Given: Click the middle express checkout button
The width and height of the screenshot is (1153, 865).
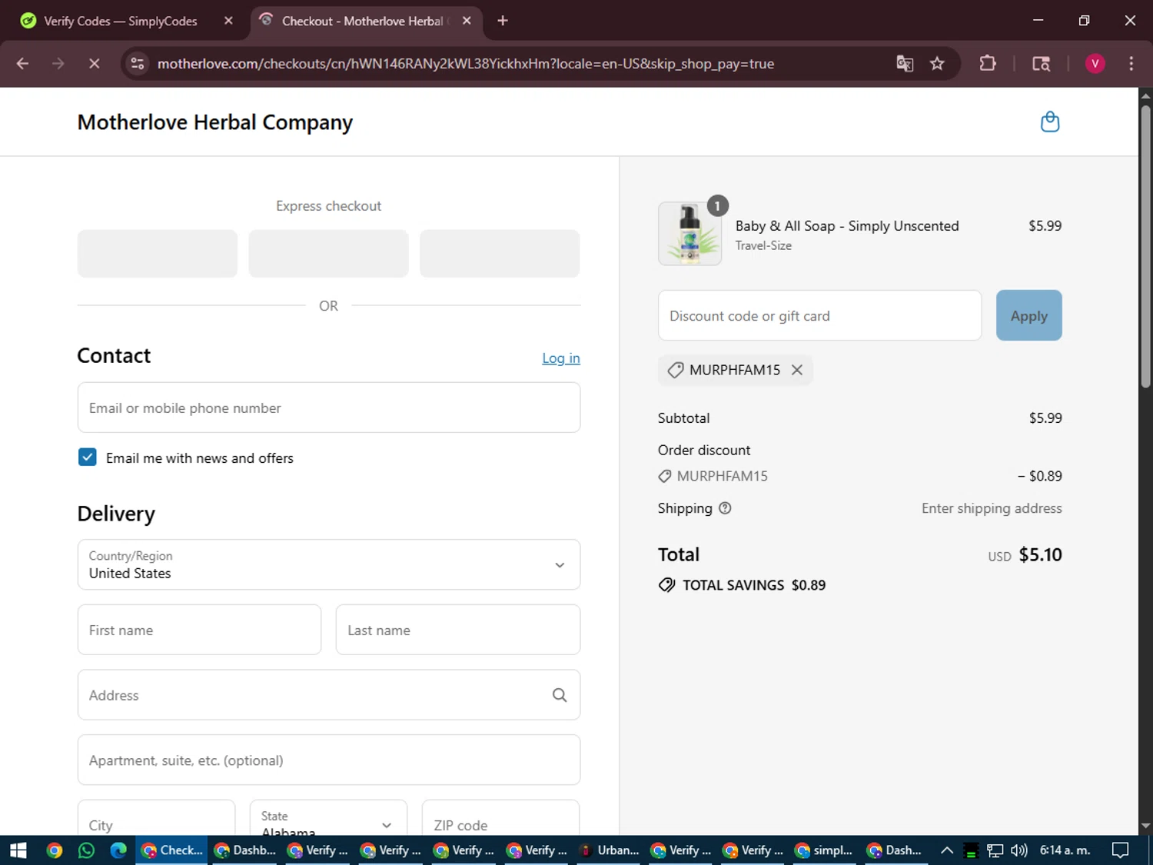Looking at the screenshot, I should point(328,253).
